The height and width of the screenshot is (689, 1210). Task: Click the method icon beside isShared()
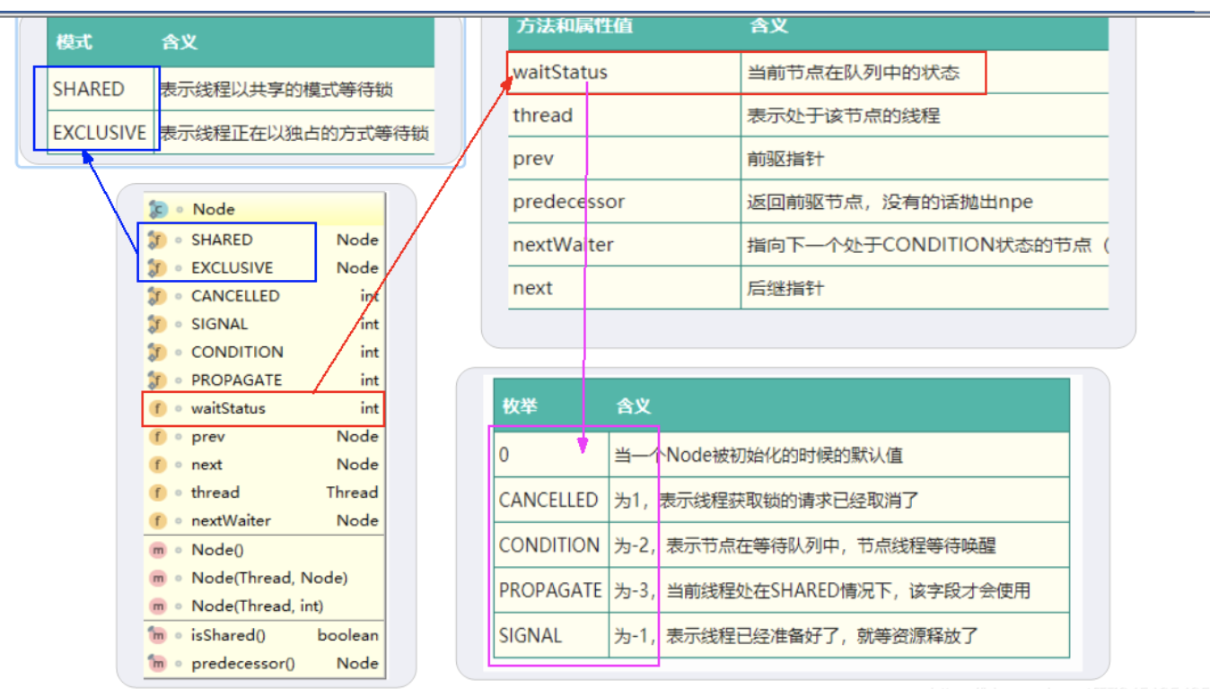point(158,635)
